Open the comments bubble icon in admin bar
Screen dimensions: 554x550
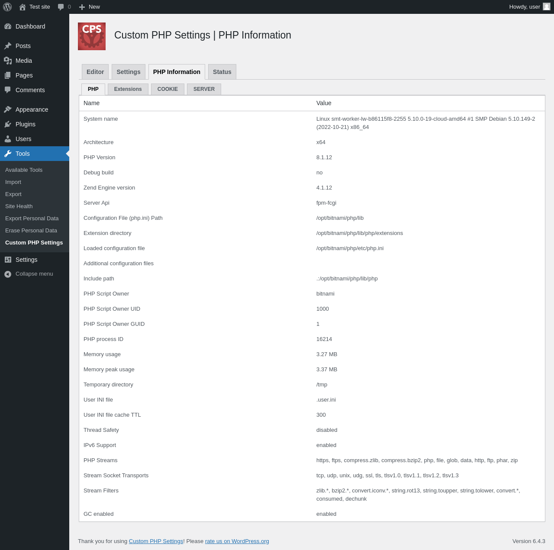[x=61, y=7]
